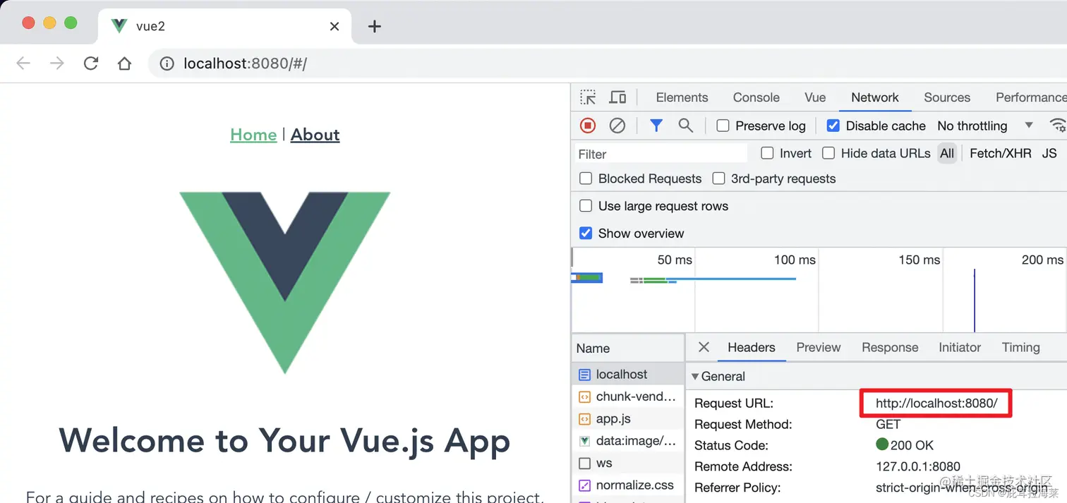
Task: Filter requests by All types
Action: 947,153
